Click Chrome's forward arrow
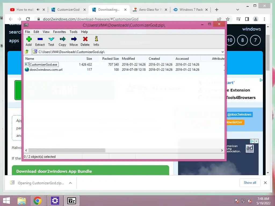This screenshot has width=275, height=206. coord(19,19)
